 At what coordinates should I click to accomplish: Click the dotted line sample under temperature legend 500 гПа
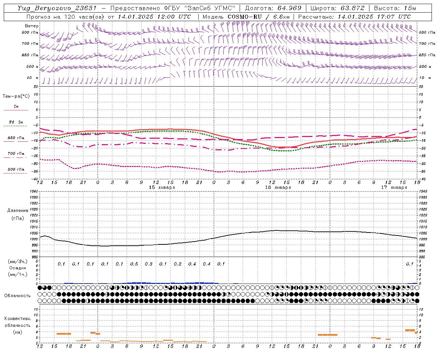tap(15, 173)
